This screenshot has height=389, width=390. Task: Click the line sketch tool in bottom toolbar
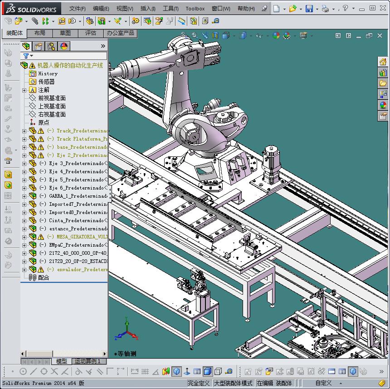33,372
